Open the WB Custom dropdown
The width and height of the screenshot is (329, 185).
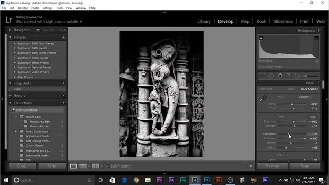[305, 97]
